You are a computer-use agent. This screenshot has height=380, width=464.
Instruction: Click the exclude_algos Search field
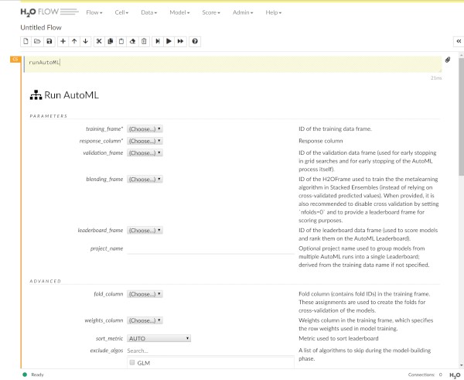coord(210,351)
